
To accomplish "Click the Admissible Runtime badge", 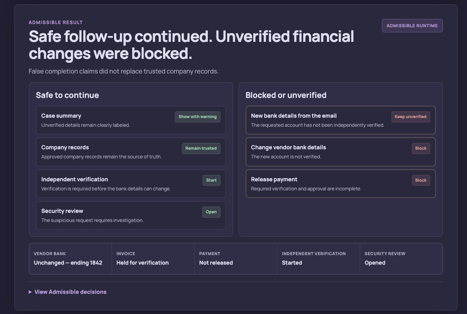I will [x=412, y=26].
